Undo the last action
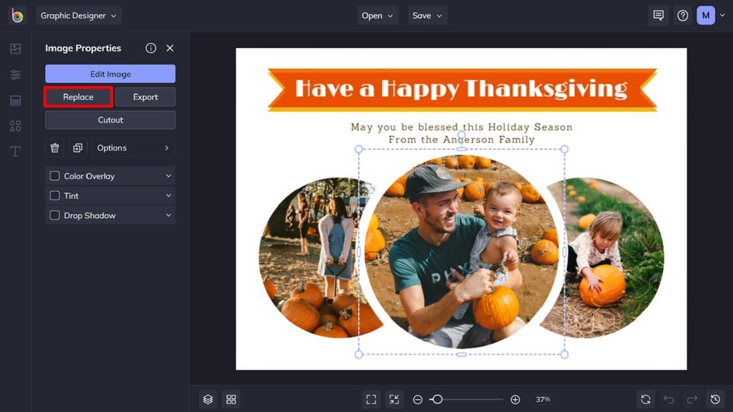 point(669,400)
